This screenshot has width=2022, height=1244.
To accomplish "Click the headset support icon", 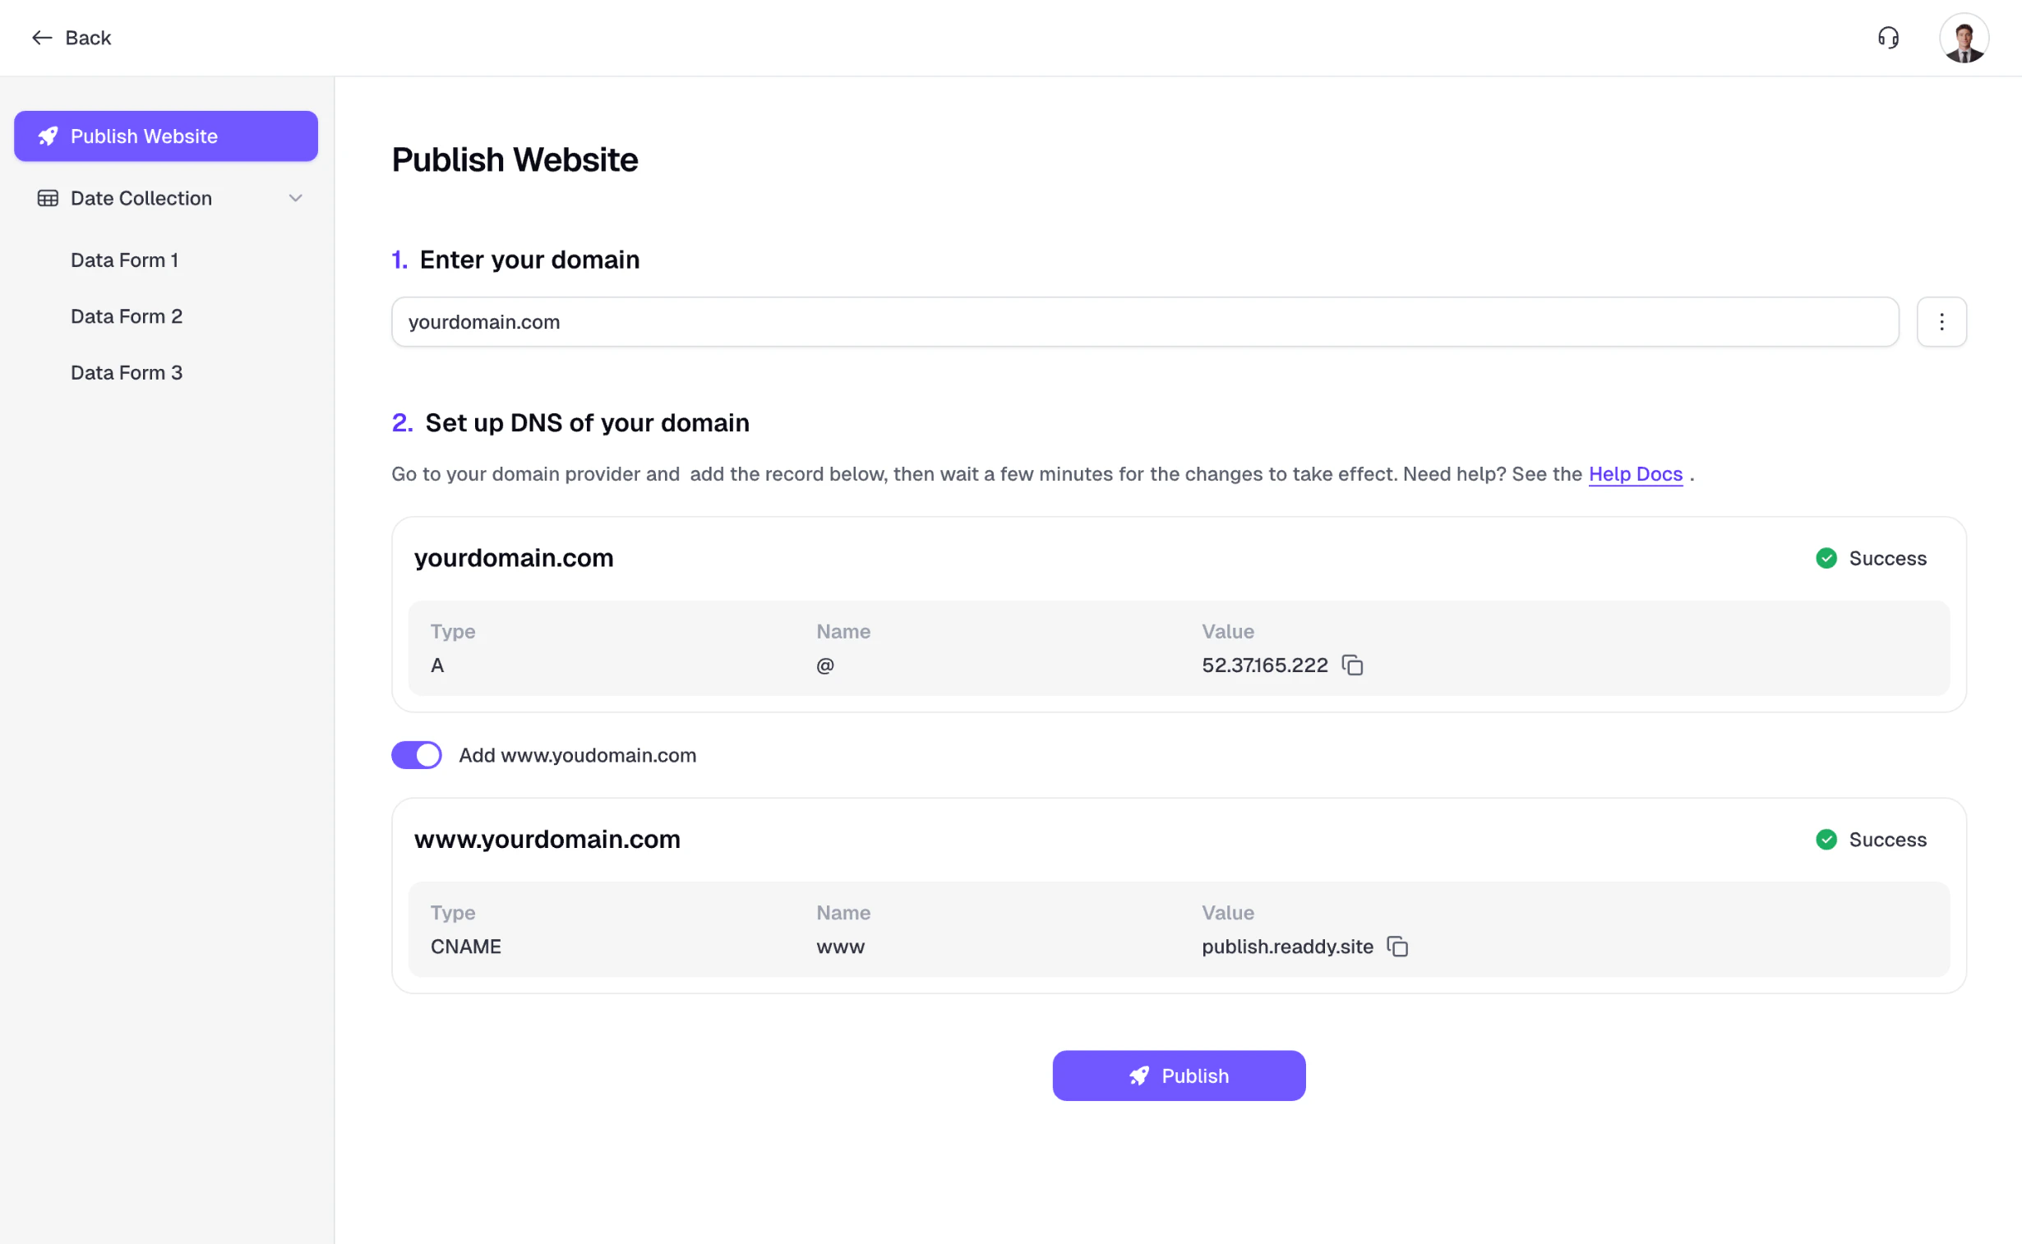I will [x=1888, y=38].
